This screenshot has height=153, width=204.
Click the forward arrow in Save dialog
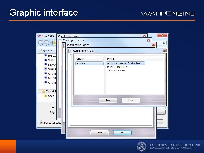(46, 43)
